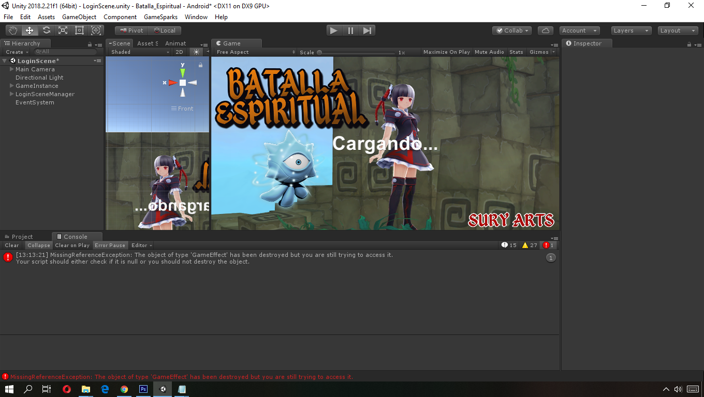Select the Move tool
This screenshot has height=397, width=704.
pos(29,30)
